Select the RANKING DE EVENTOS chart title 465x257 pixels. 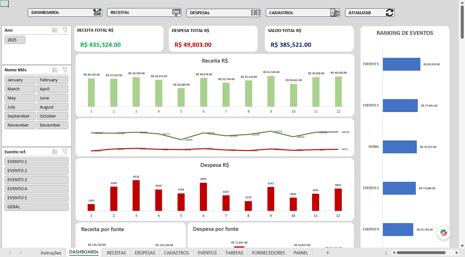coord(405,33)
